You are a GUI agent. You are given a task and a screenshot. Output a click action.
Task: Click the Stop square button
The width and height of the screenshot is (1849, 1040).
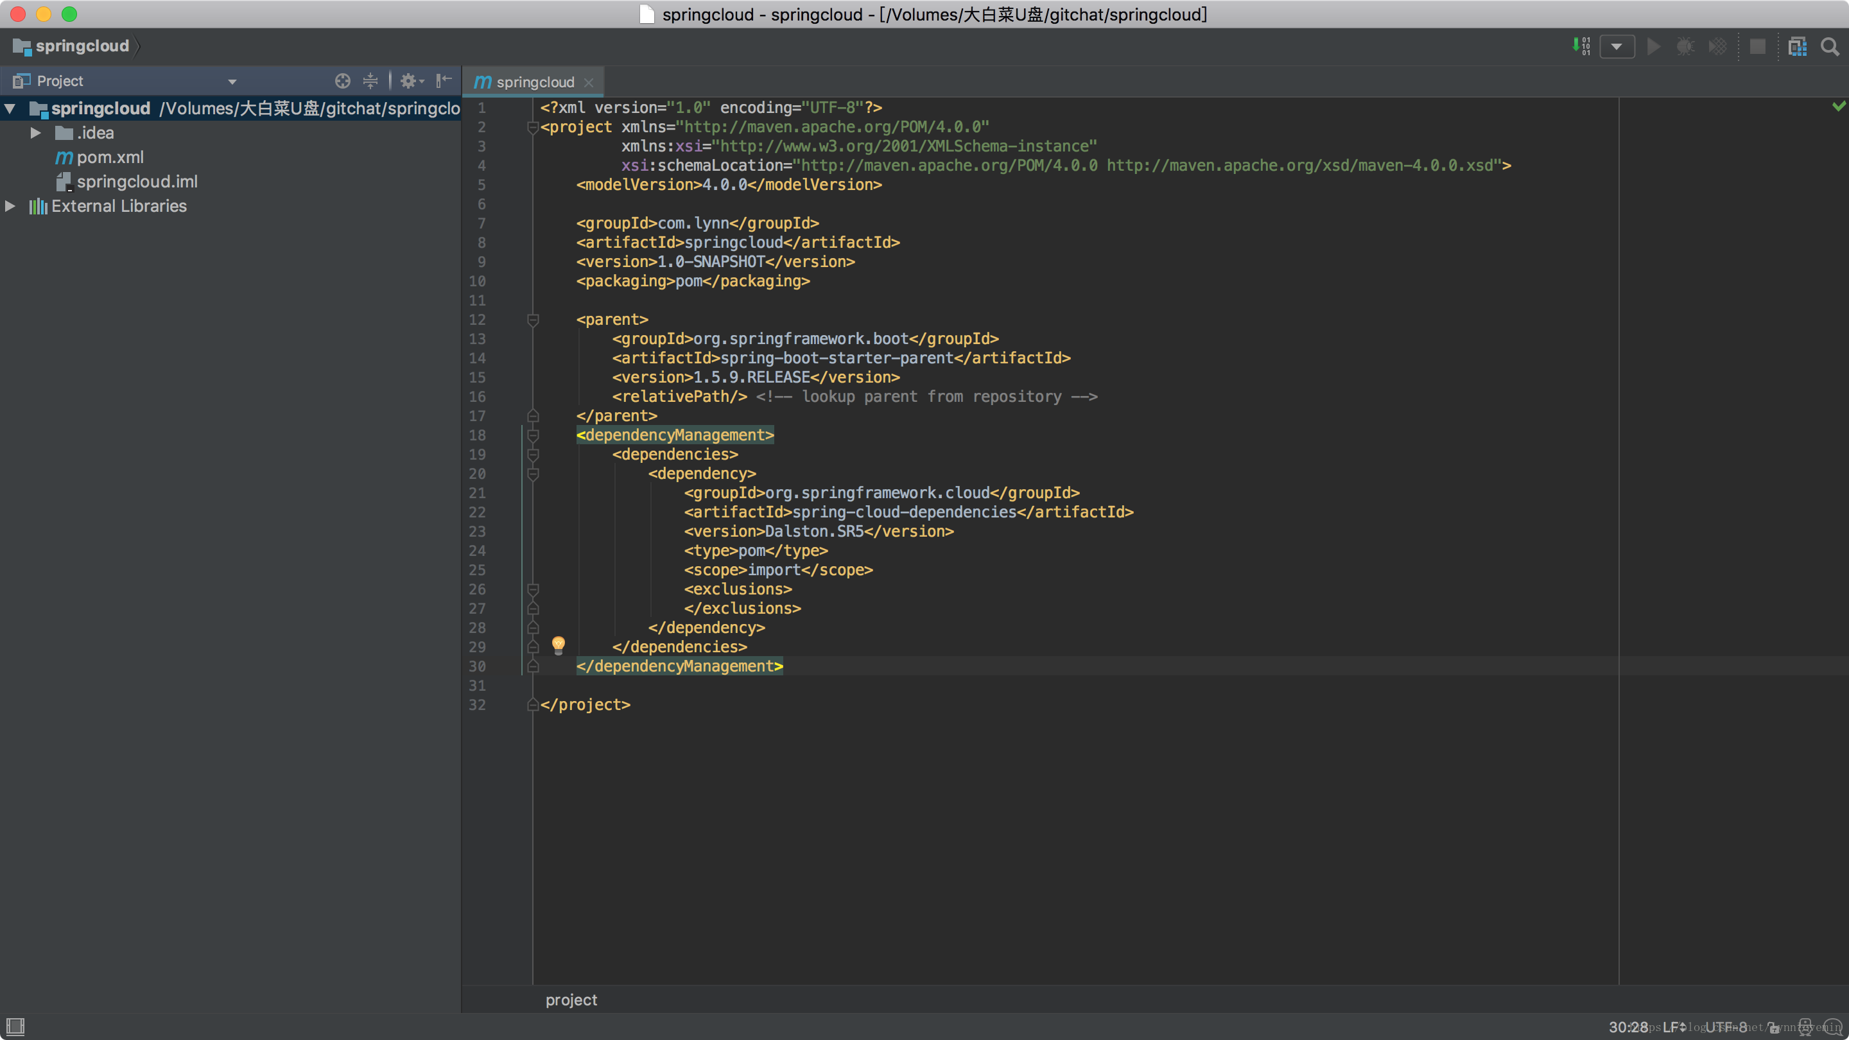click(1757, 47)
